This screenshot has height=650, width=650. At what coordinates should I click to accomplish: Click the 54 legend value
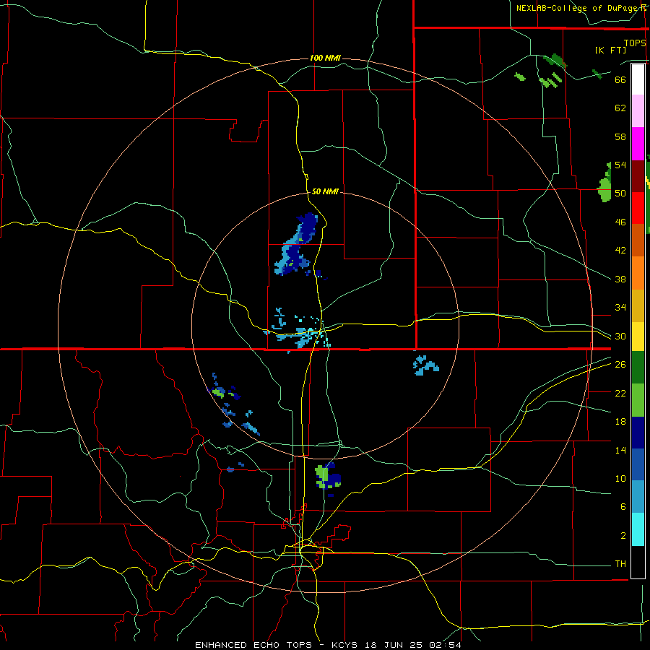tap(620, 165)
